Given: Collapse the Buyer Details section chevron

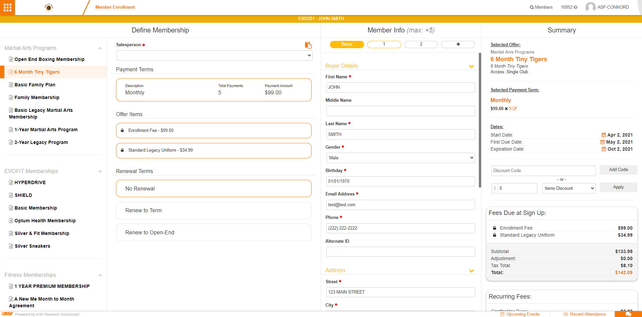Looking at the screenshot, I should point(471,66).
